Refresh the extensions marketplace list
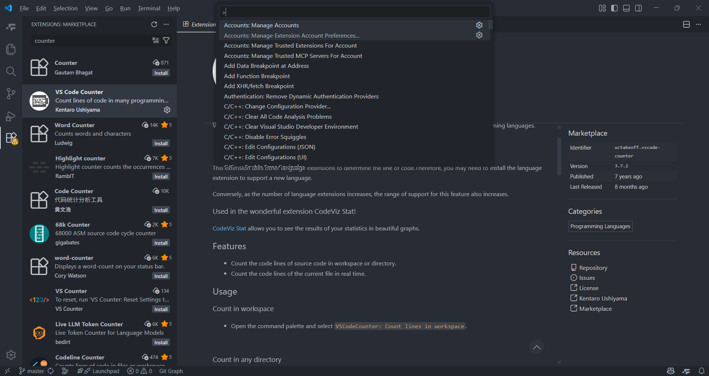 (154, 24)
